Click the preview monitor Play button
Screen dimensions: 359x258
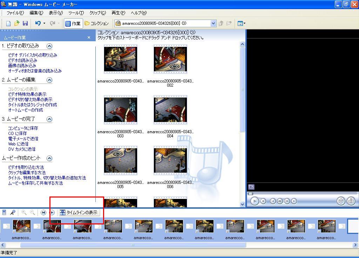(255, 201)
